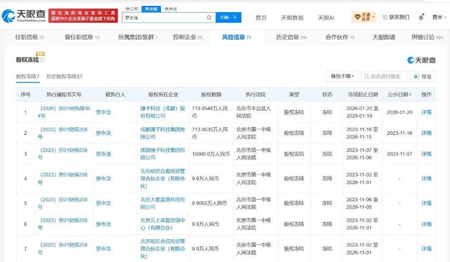
Task: Open the 所属集团/族群 tab
Action: pos(138,37)
